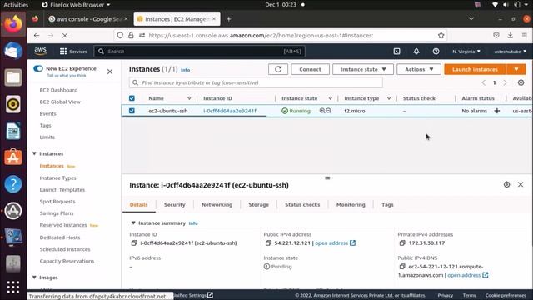This screenshot has width=533, height=300.
Task: Uncheck ec2-ubuntu-ssh instance checkbox
Action: pyautogui.click(x=132, y=111)
